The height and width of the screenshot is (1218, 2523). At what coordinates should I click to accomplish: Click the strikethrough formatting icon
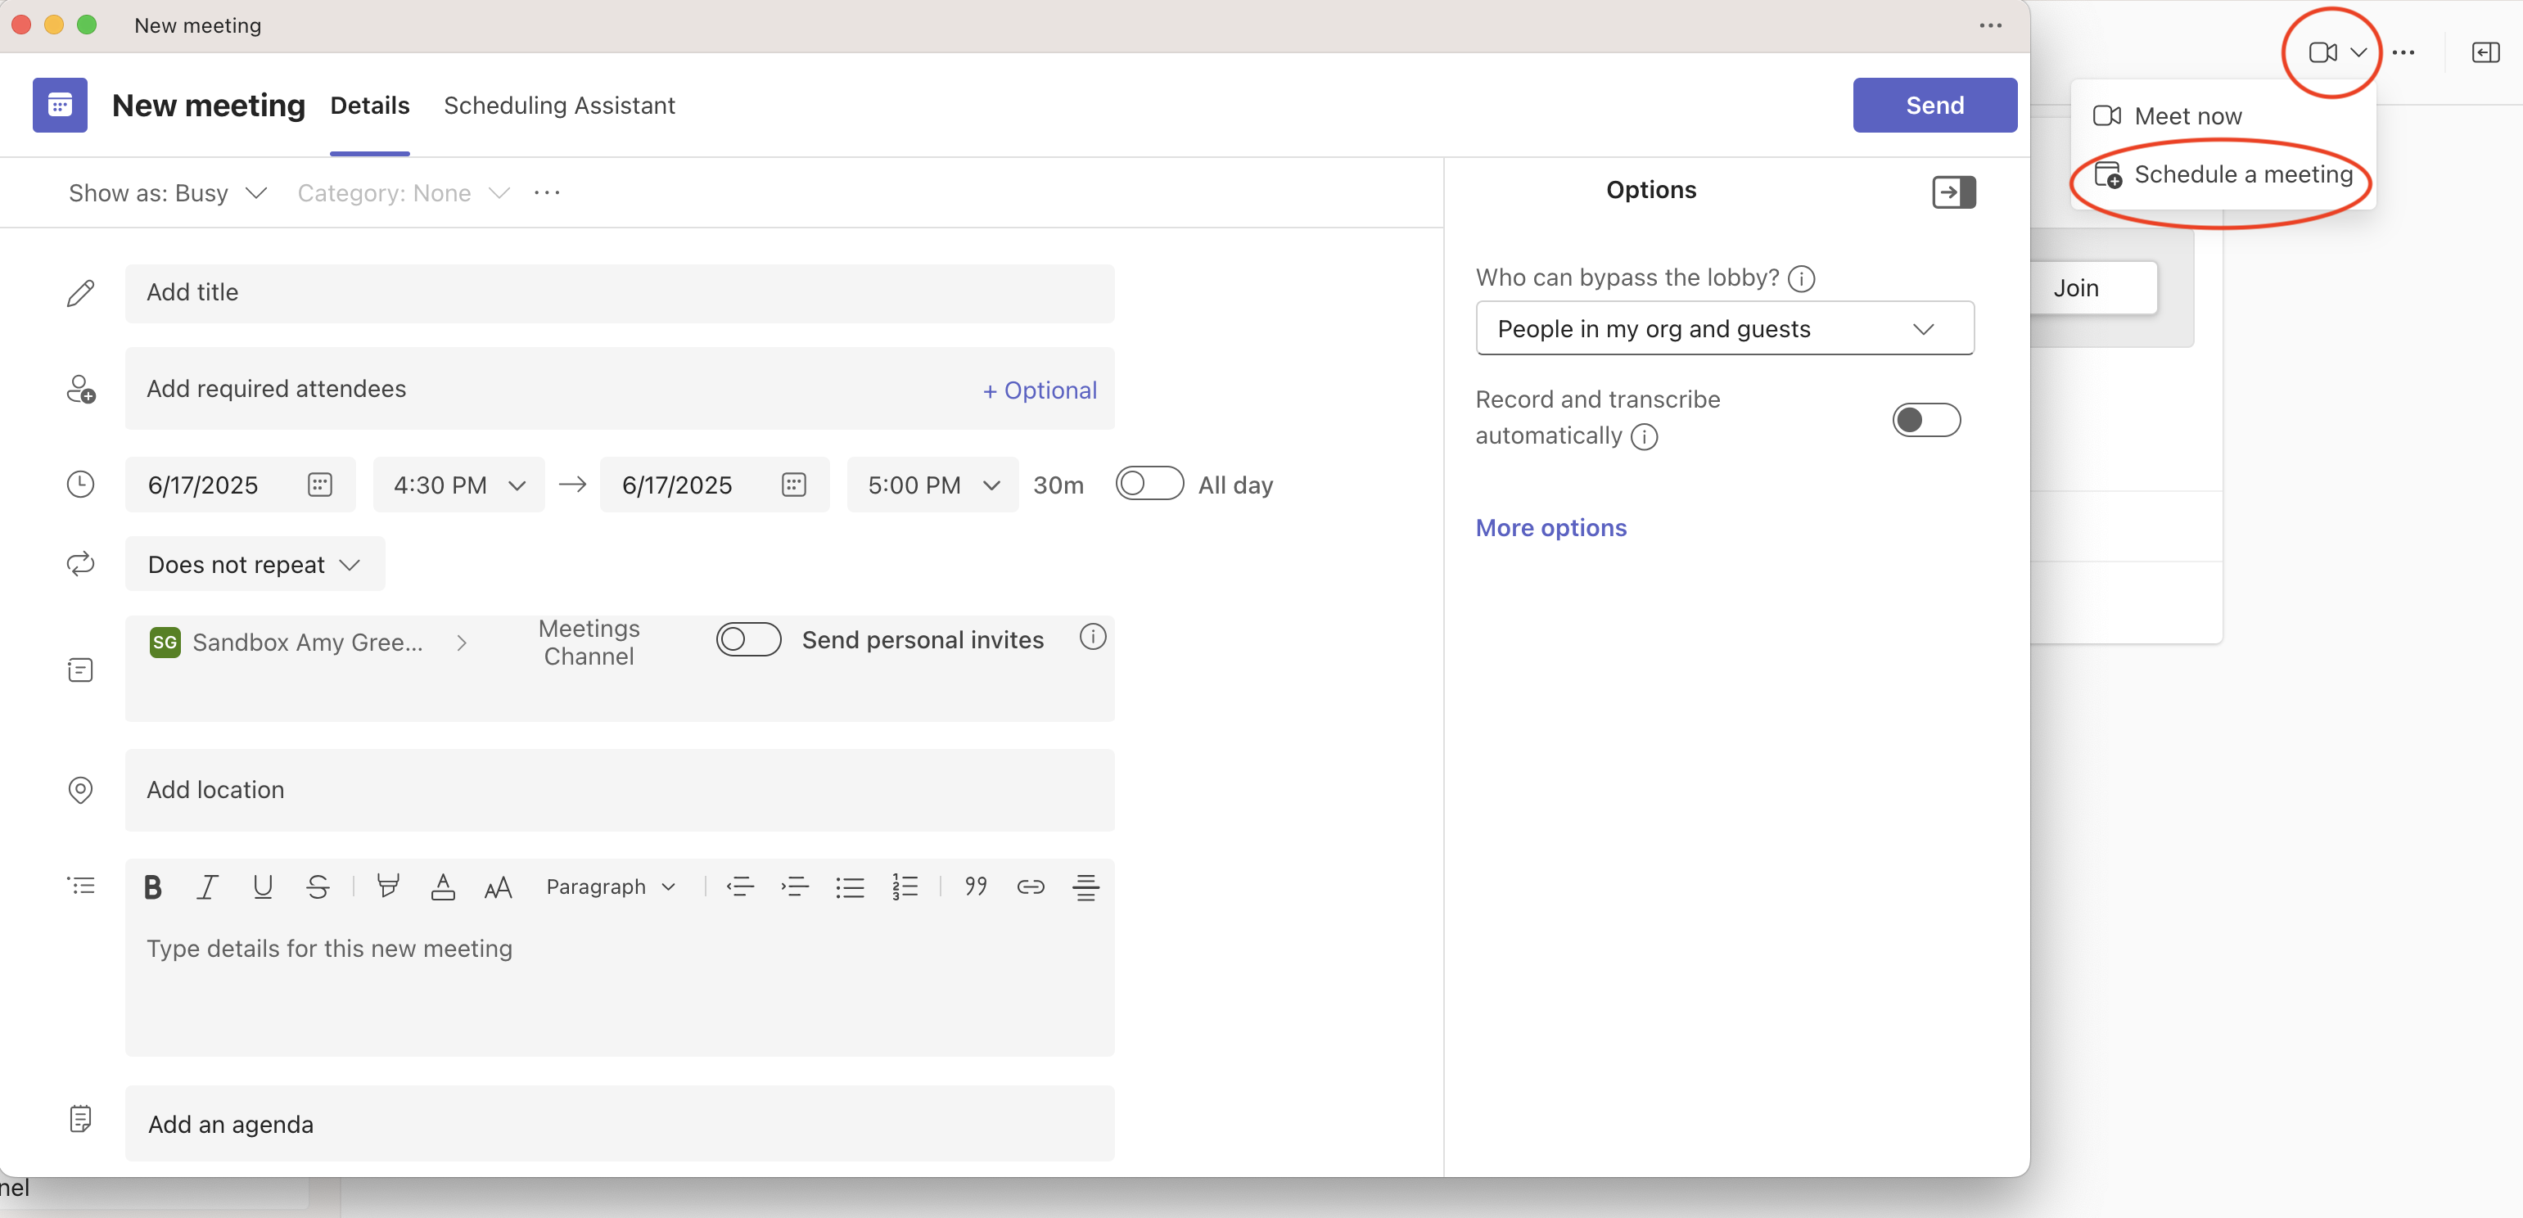click(x=318, y=887)
